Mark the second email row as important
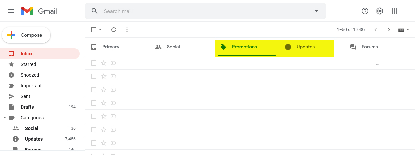 pyautogui.click(x=114, y=76)
